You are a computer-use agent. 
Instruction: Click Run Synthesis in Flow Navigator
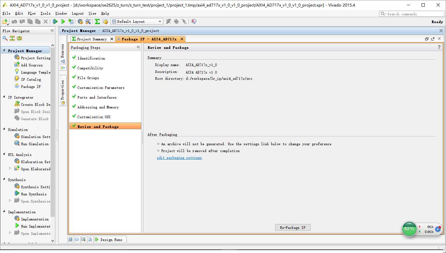pos(31,194)
